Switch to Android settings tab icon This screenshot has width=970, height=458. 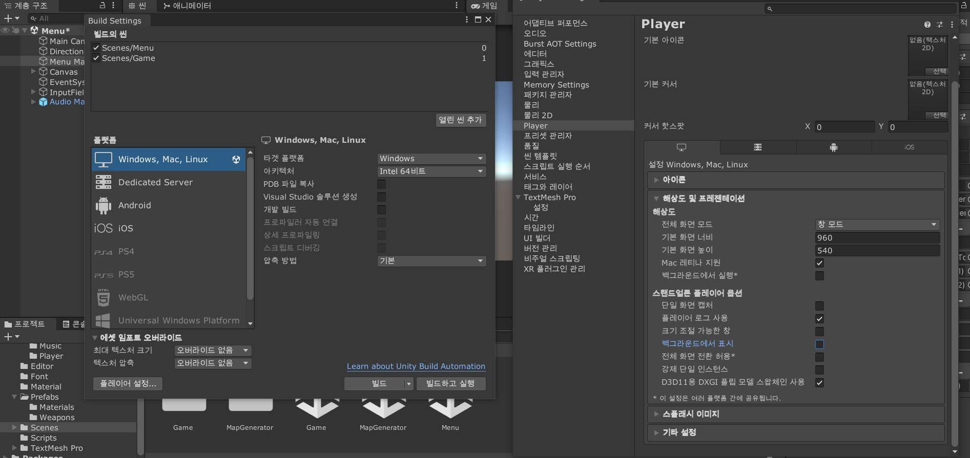click(834, 147)
